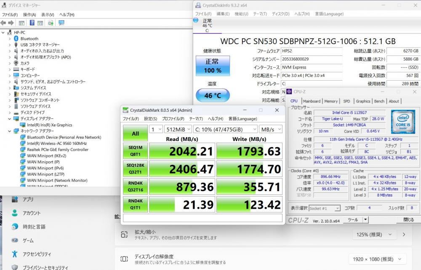421x270 pixels.
Task: Collapse the HP-PC root node
Action: coord(3,32)
